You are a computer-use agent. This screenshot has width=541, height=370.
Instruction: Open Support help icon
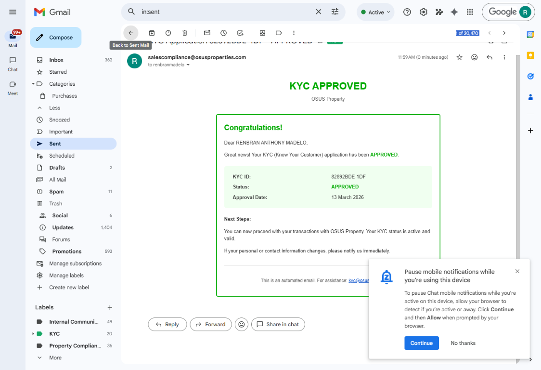407,12
